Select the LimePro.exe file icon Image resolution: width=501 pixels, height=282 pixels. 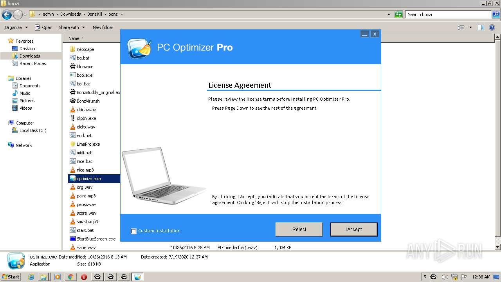click(72, 144)
